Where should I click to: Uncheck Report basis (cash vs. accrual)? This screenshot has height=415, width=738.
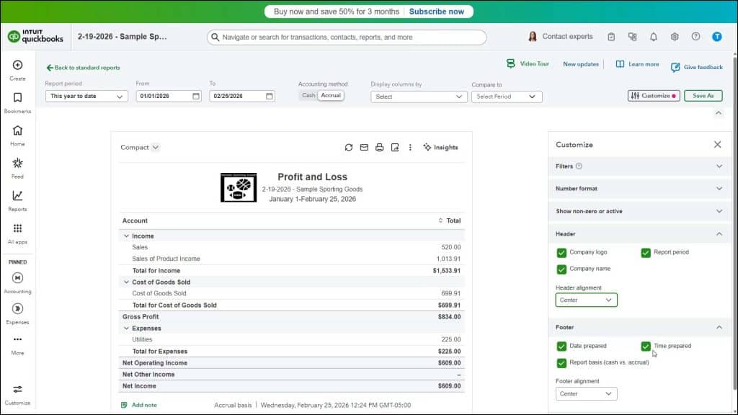(x=561, y=362)
